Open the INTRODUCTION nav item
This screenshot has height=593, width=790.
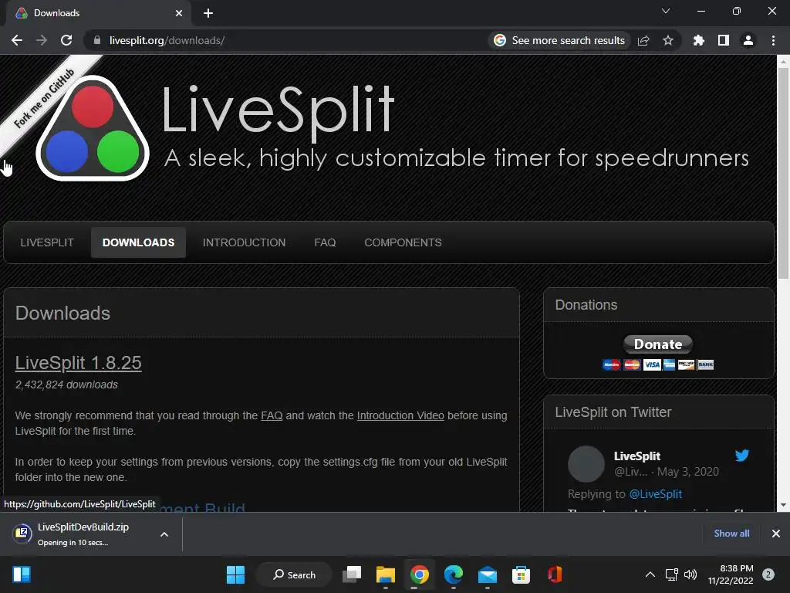(245, 242)
